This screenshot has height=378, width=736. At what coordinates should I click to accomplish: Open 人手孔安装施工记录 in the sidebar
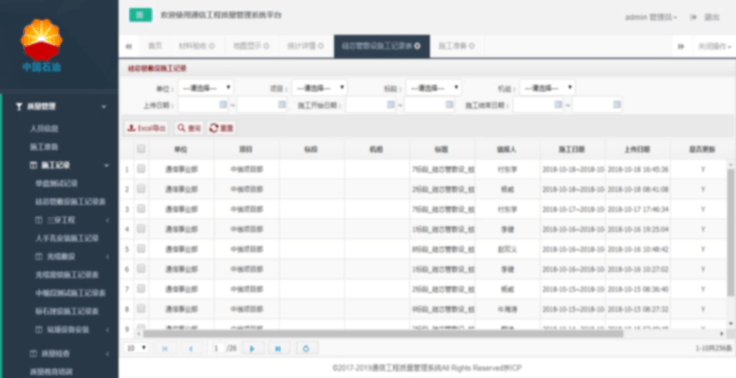pyautogui.click(x=67, y=238)
